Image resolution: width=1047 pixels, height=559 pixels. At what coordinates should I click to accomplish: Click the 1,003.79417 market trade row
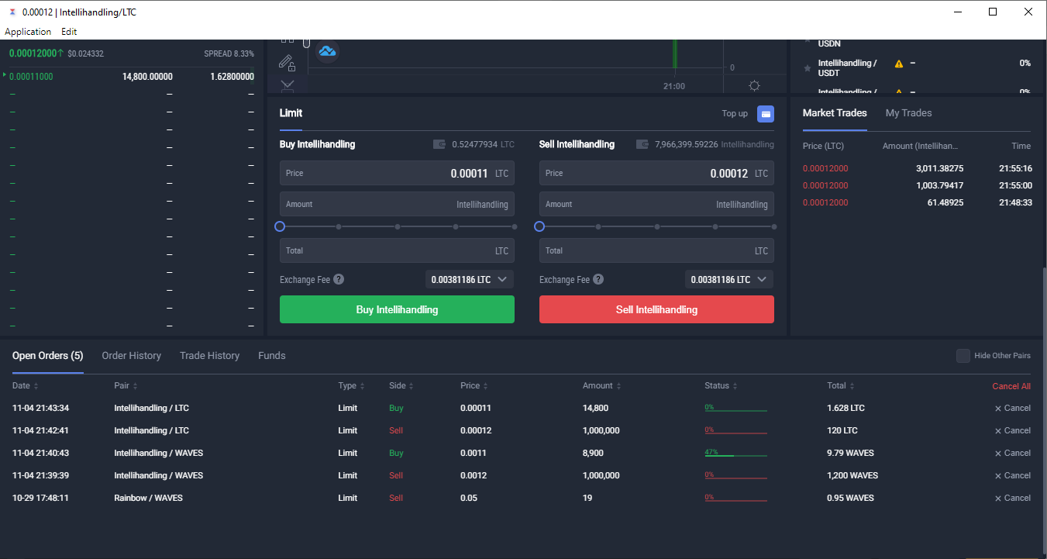(917, 185)
